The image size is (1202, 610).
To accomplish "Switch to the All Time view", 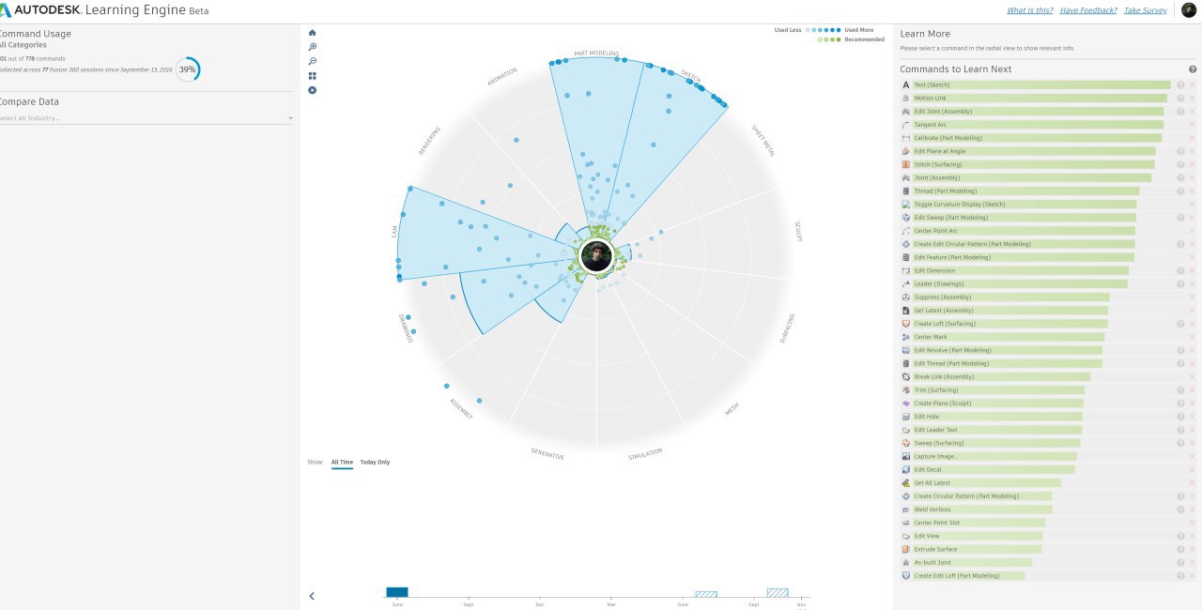I will pyautogui.click(x=342, y=462).
